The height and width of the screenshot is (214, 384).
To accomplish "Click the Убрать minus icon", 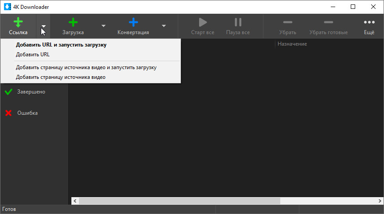I will 287,23.
